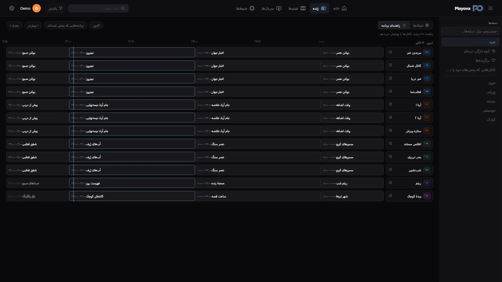Screen dimensions: 502x282
Task: Open list icon for مریدین خبر channel
Action: (x=390, y=52)
